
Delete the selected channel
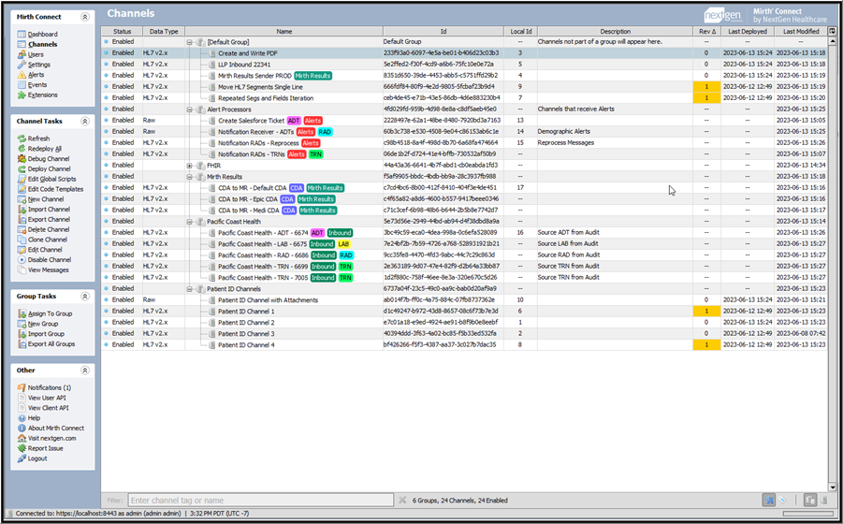pos(48,229)
